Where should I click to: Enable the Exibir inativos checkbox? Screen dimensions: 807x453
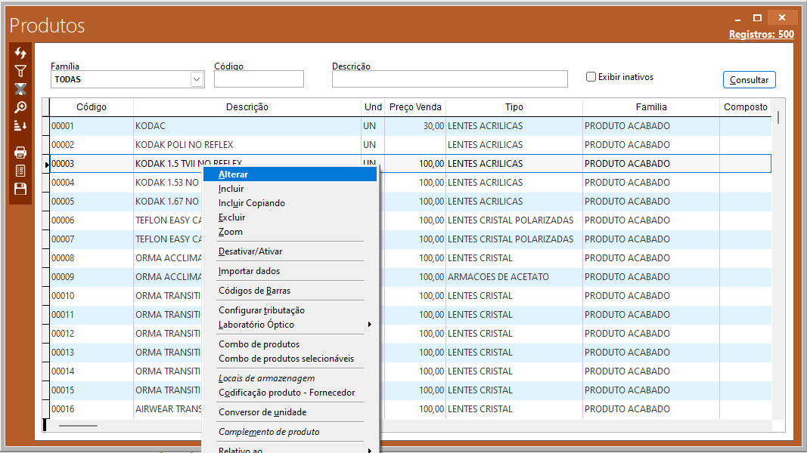(591, 77)
